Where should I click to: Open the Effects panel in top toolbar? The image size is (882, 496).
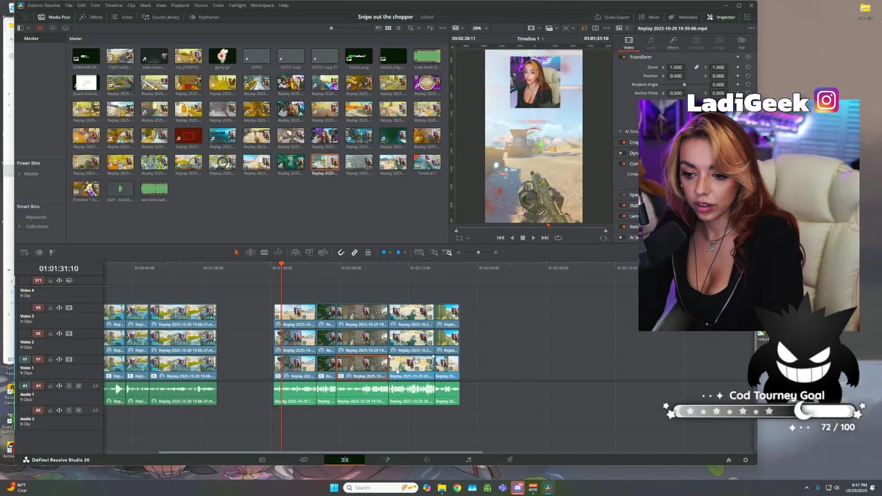coord(91,17)
